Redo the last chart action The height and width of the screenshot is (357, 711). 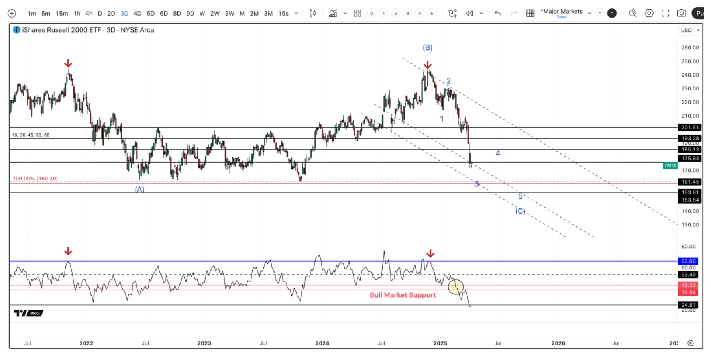tap(514, 13)
